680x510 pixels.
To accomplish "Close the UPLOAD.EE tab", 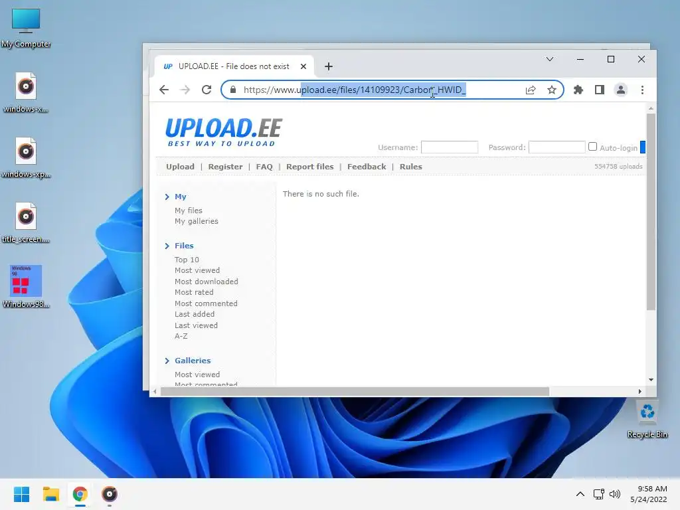I will 303,66.
